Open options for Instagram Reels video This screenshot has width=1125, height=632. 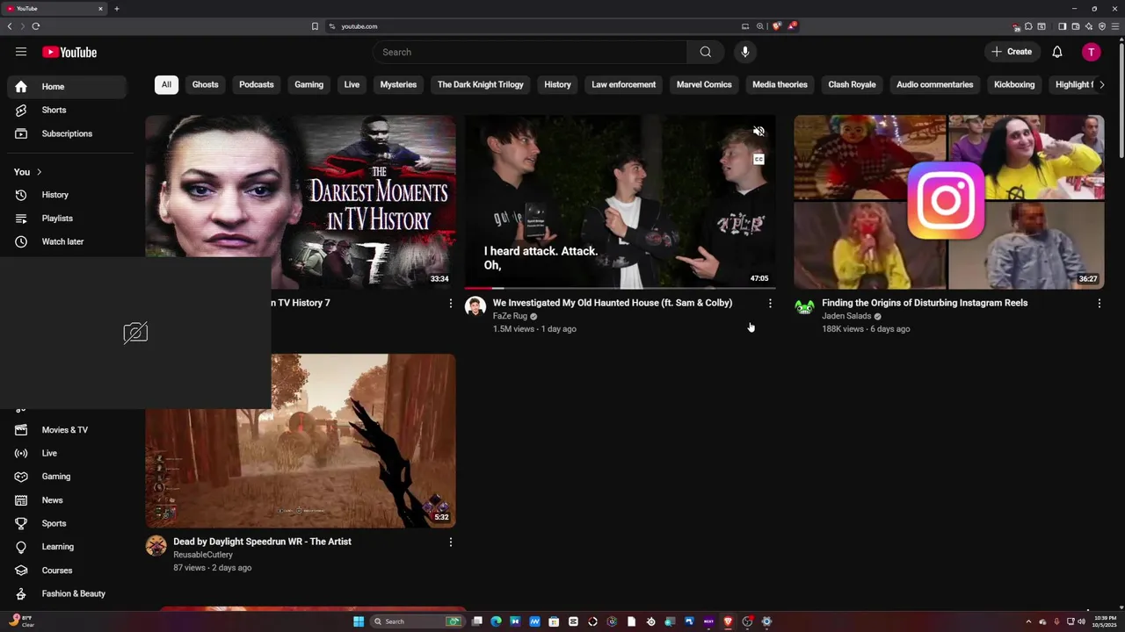1099,303
